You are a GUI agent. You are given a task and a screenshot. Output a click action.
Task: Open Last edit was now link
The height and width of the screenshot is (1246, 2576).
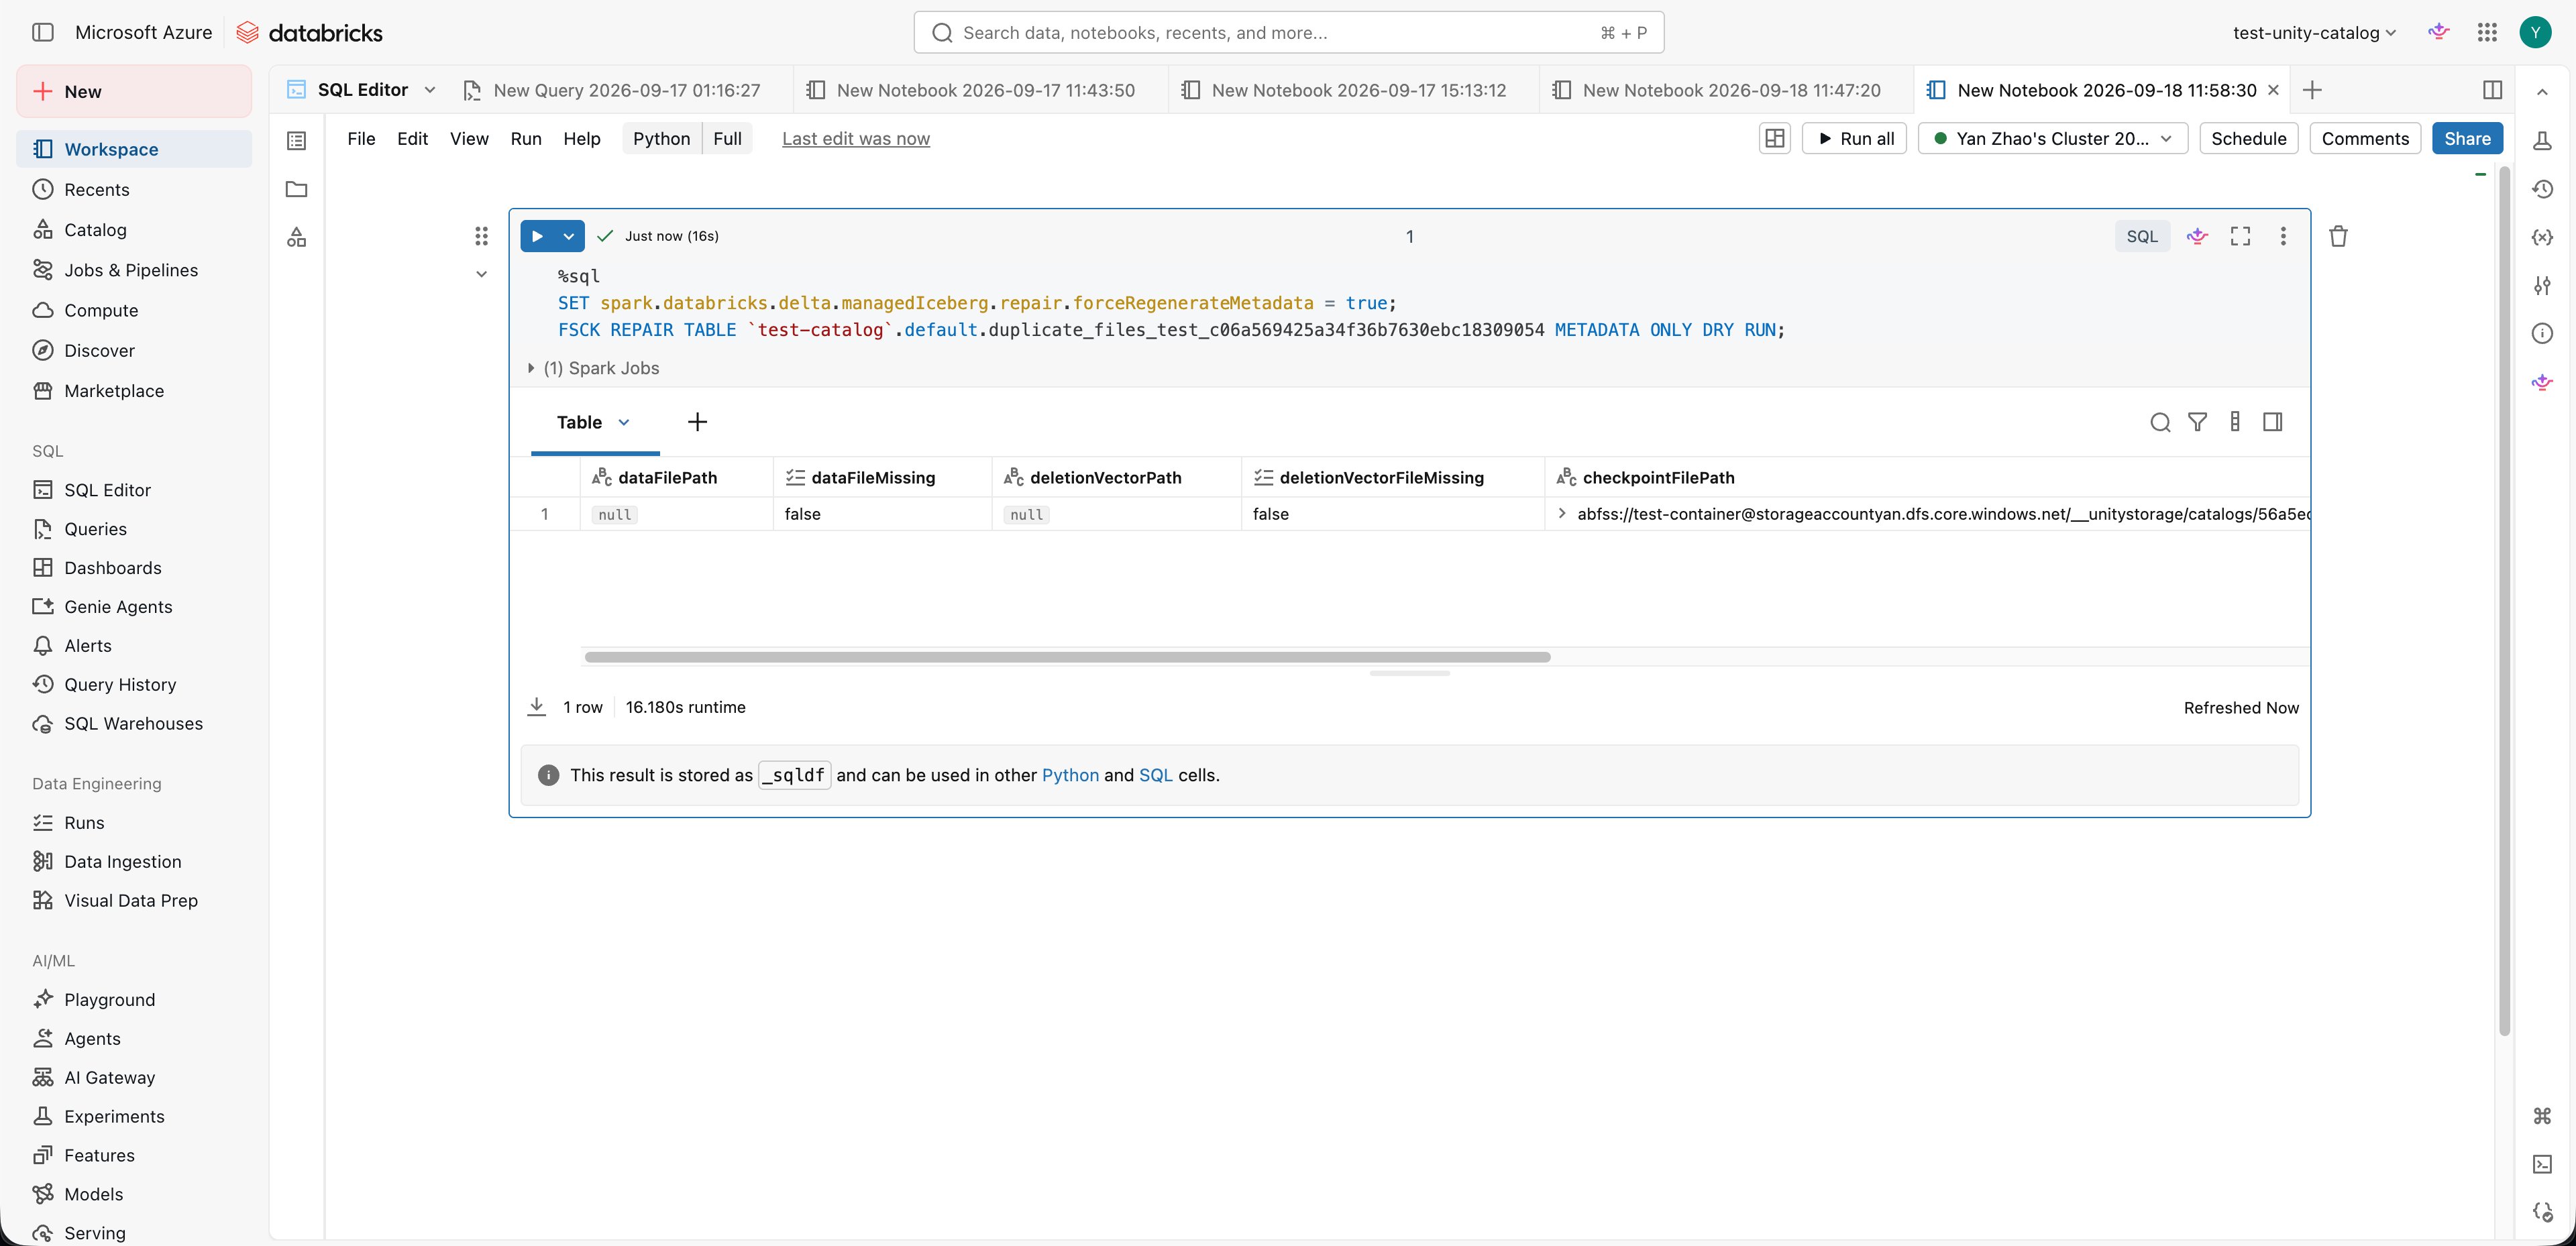[856, 138]
